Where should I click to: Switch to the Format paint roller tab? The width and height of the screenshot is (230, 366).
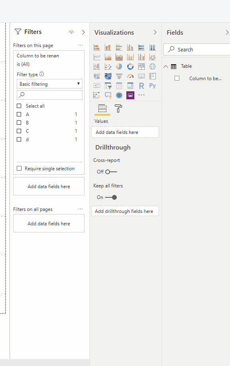[x=118, y=108]
